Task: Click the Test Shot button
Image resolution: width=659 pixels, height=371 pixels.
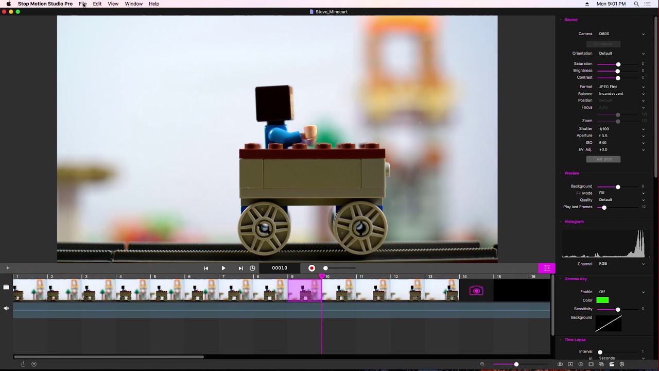Action: click(603, 159)
